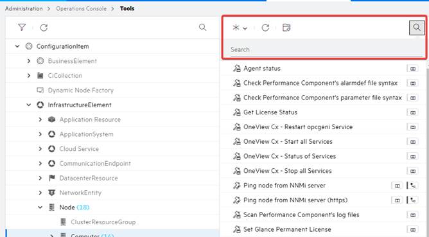429x237 pixels.
Task: Click the tool icon beside Agent status
Action: click(237, 69)
